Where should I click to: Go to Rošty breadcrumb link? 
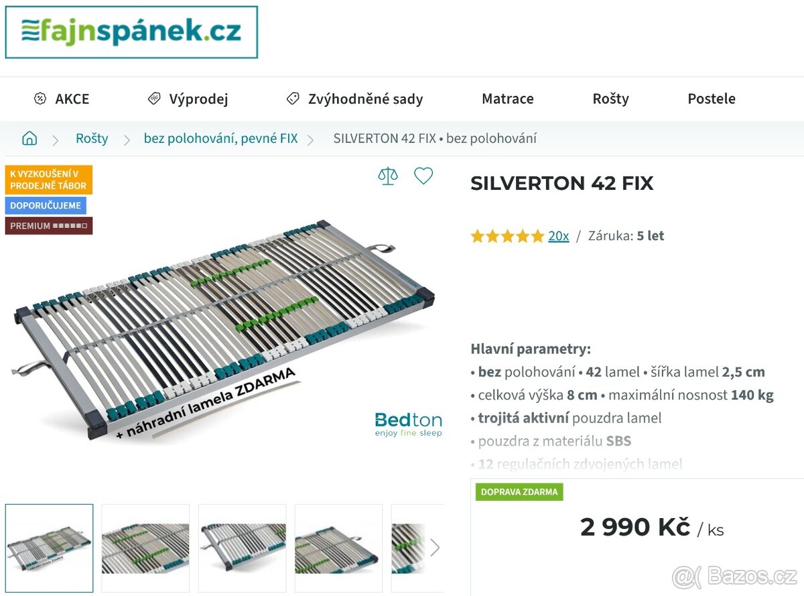click(x=92, y=139)
